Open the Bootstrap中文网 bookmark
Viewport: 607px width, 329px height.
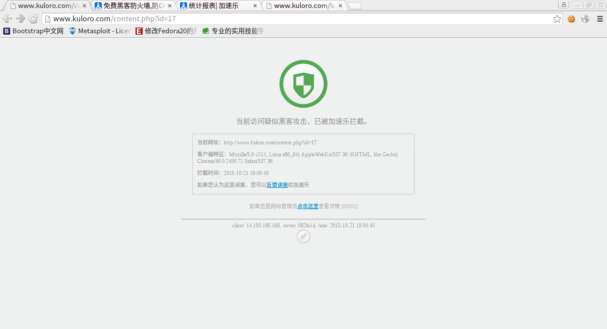(x=33, y=31)
